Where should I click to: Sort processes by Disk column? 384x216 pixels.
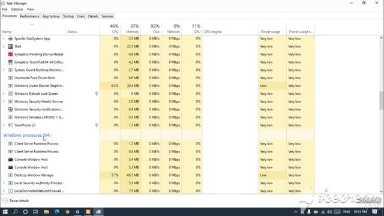pos(151,29)
